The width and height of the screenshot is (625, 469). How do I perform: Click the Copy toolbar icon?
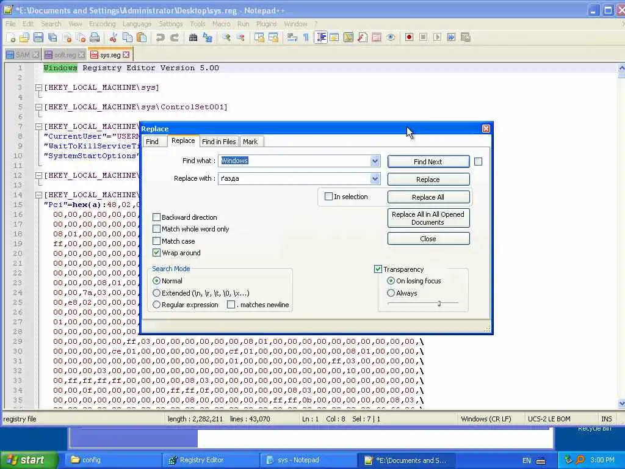pyautogui.click(x=128, y=37)
